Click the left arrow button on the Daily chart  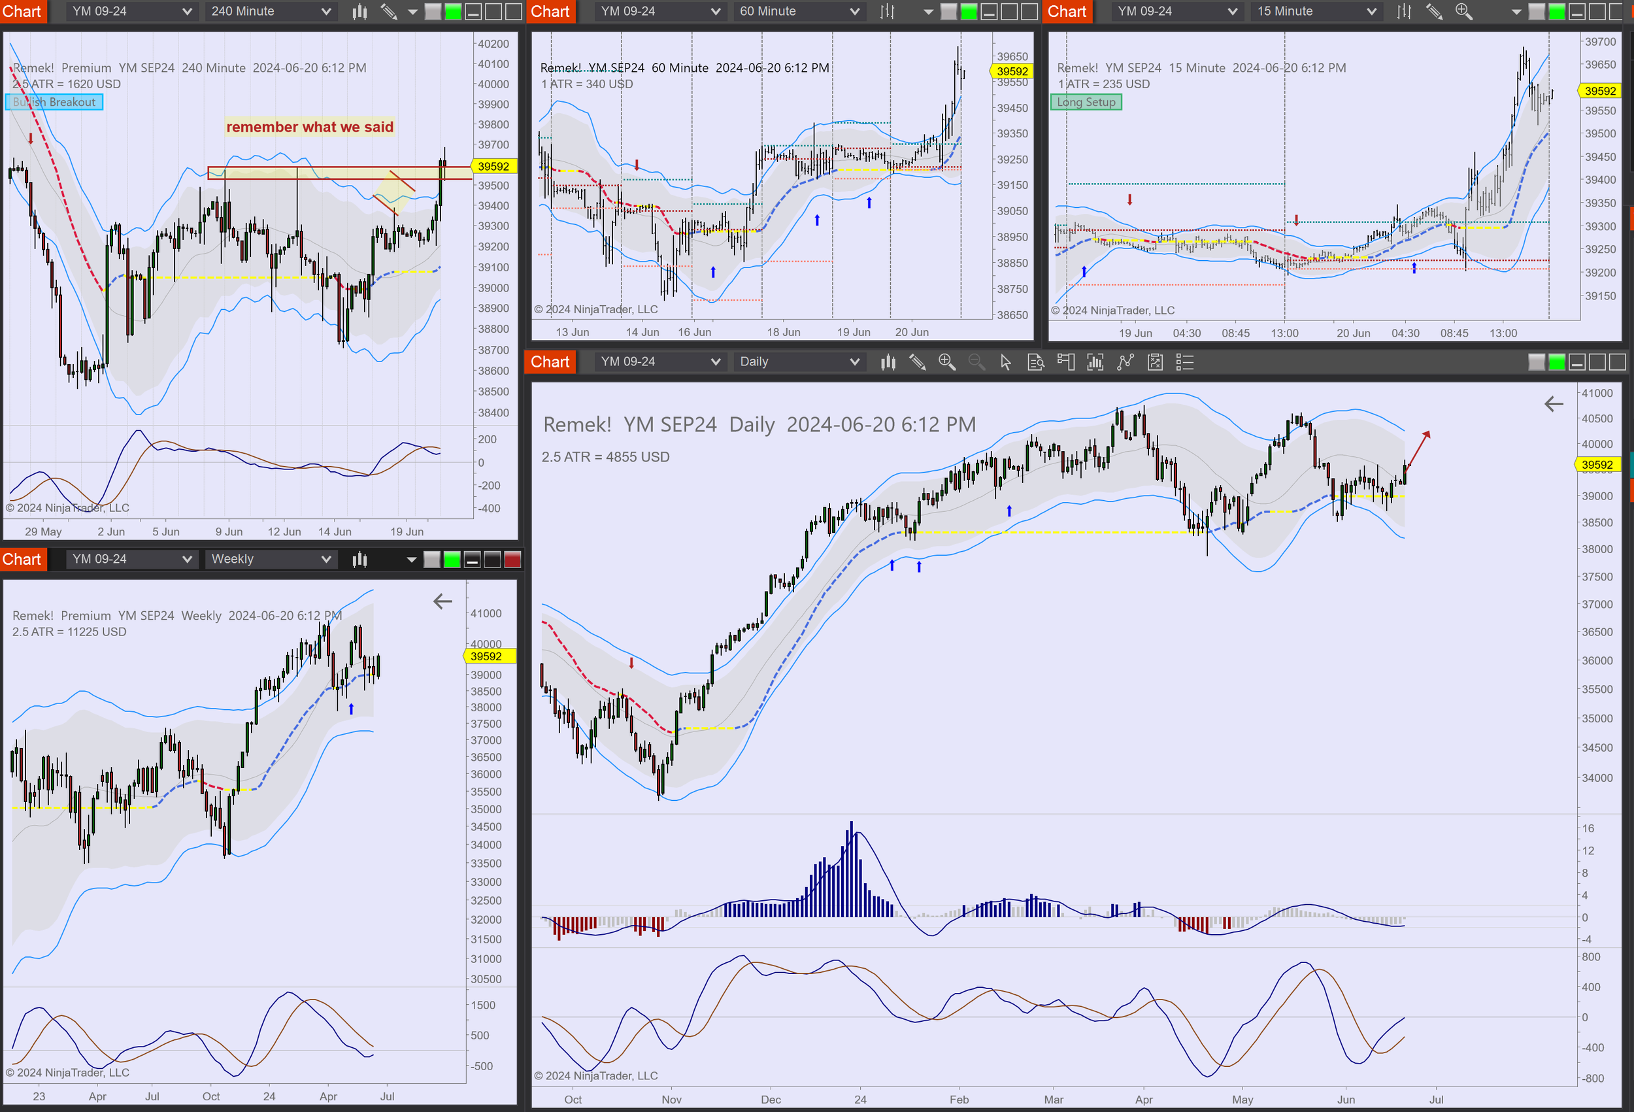click(x=1554, y=405)
